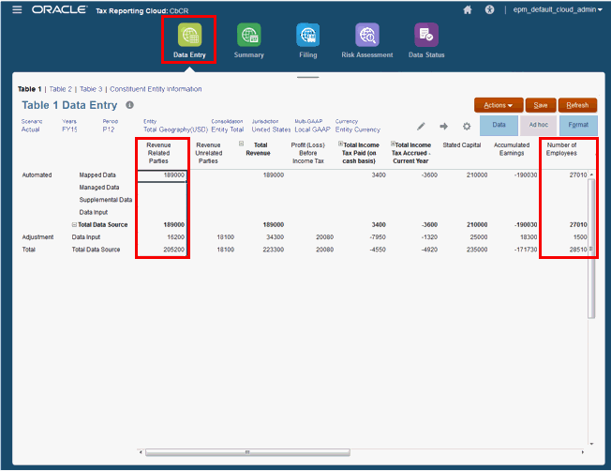Click the Refresh button
This screenshot has width=611, height=471.
click(577, 105)
